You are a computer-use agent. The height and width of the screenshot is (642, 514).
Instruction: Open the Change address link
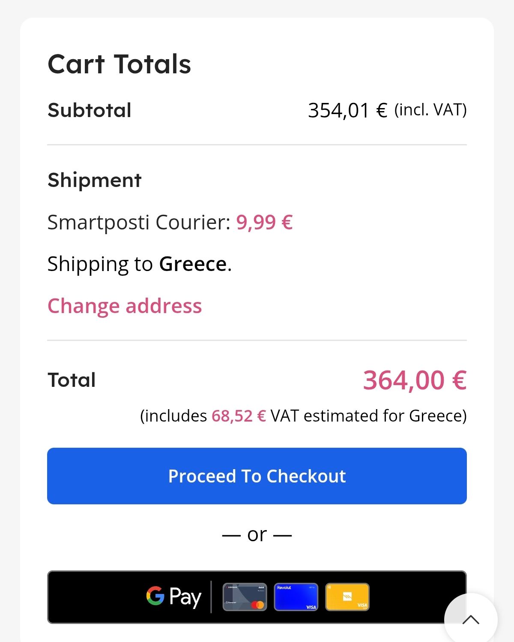125,306
